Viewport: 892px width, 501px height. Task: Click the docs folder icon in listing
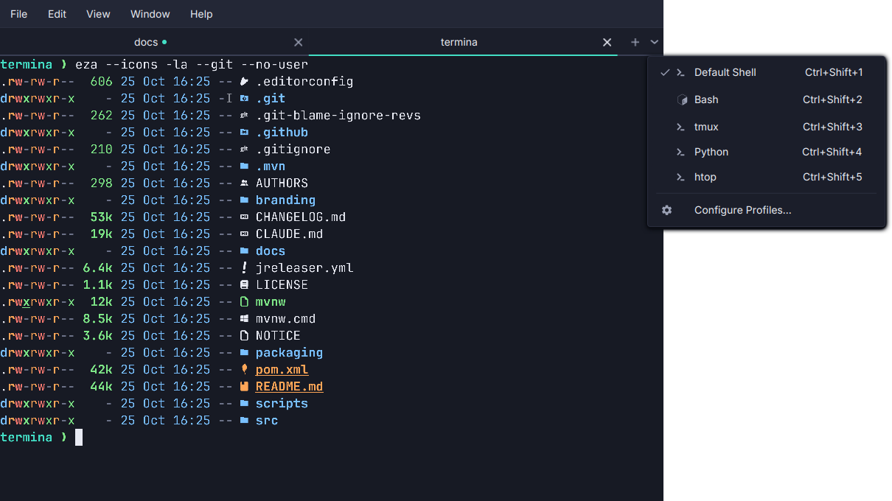(x=245, y=251)
